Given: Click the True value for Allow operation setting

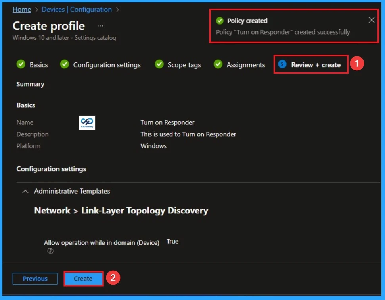Looking at the screenshot, I should click(x=172, y=241).
